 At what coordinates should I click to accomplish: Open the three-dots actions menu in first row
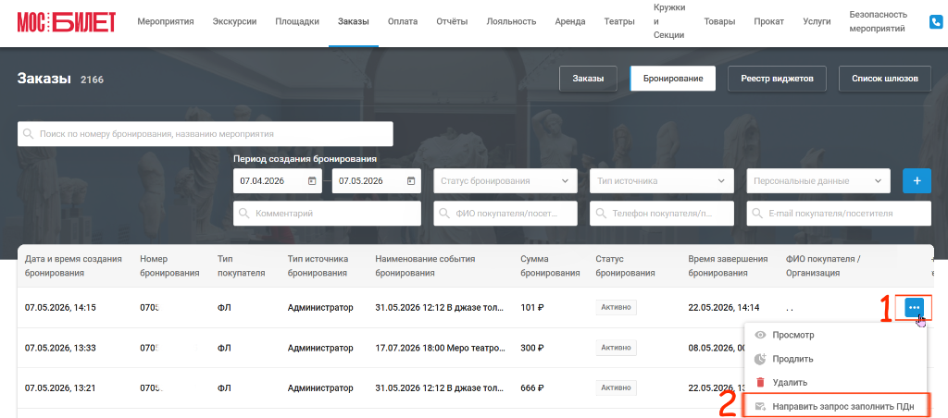point(914,307)
